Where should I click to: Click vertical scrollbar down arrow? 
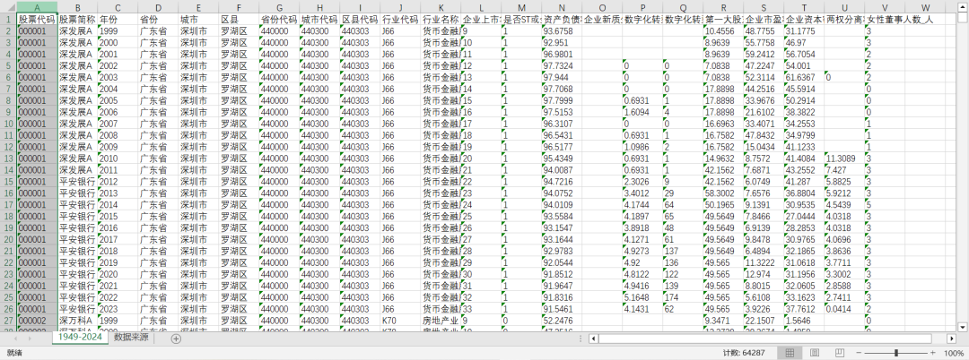[963, 327]
